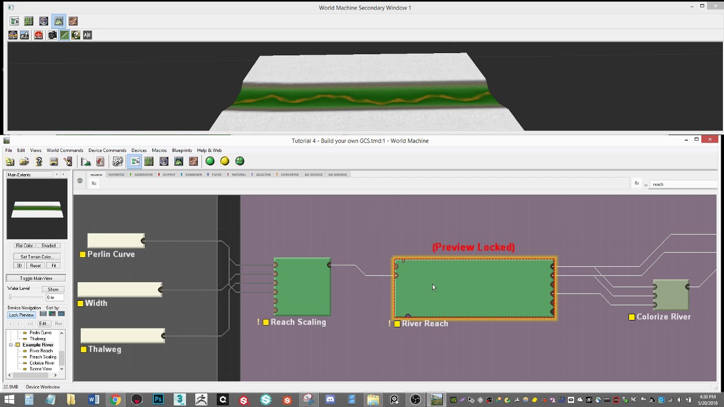Select the Colorize River device node
The height and width of the screenshot is (407, 724).
pos(671,295)
